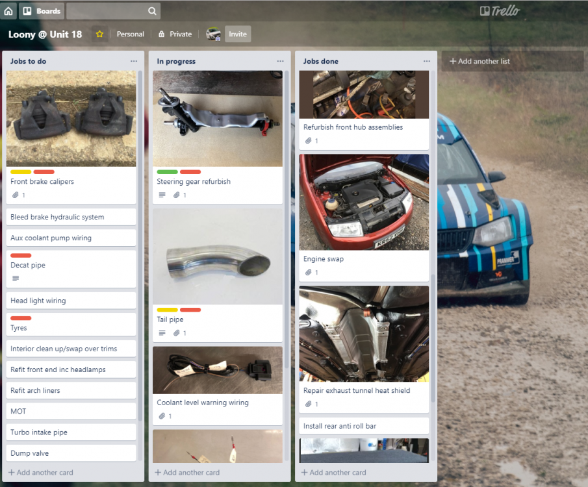588x487 pixels.
Task: Click attachment icon on Coolant level warning wiring
Action: click(x=162, y=416)
